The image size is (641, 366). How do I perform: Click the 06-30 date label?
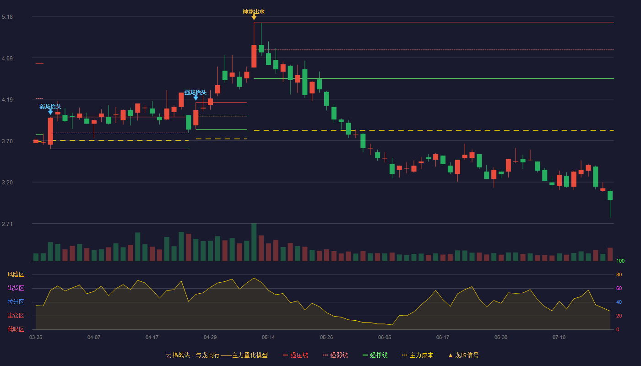point(501,337)
